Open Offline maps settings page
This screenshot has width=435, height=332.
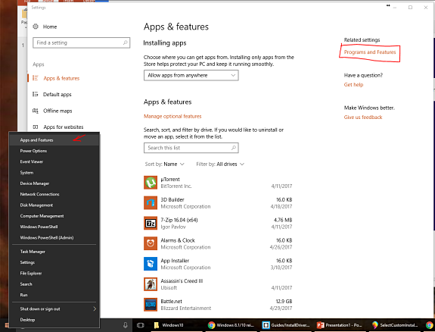tap(57, 111)
